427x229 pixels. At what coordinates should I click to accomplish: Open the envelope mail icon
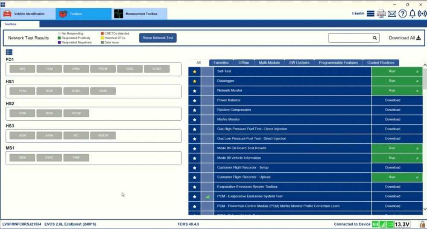pyautogui.click(x=392, y=14)
